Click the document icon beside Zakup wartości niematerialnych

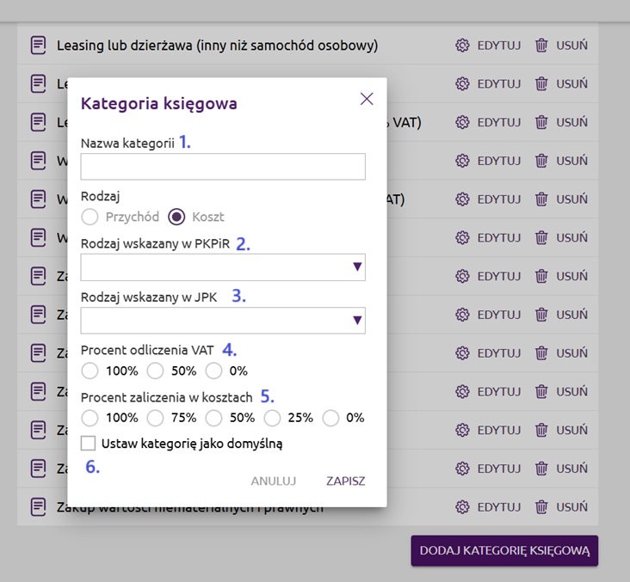click(38, 507)
